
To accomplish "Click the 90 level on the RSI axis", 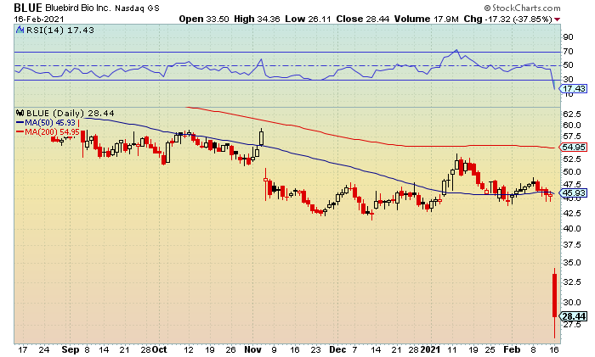I will pos(568,37).
